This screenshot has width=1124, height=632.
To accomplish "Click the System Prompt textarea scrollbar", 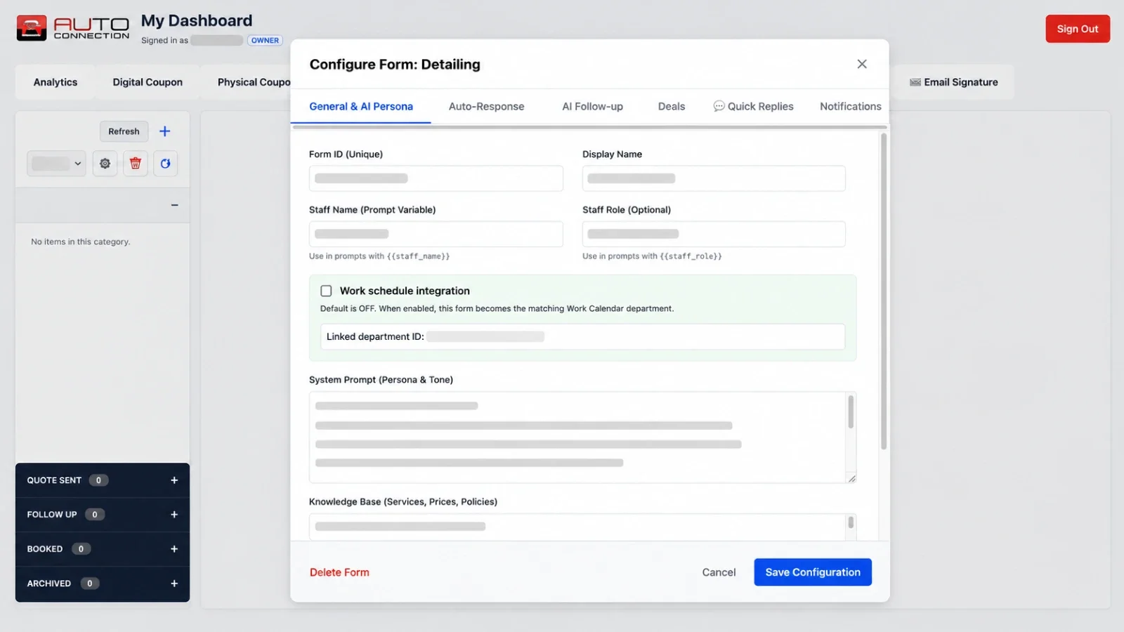I will point(851,412).
